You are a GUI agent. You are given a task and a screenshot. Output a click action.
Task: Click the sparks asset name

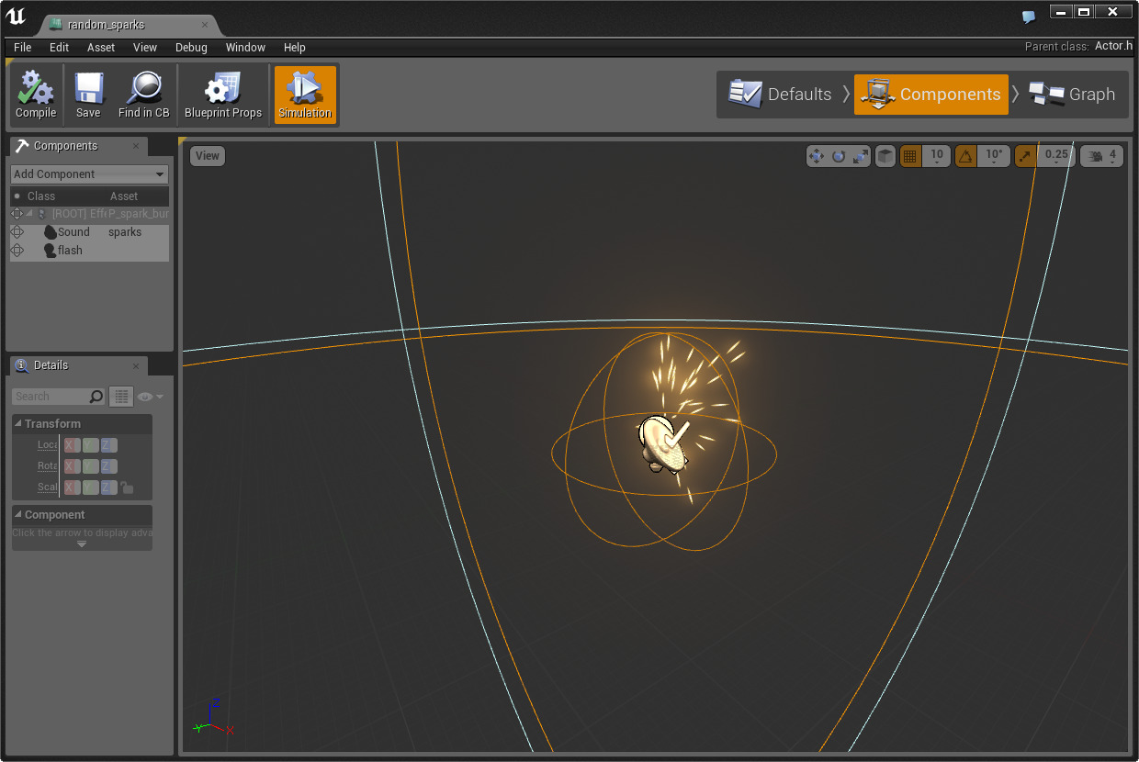click(125, 232)
